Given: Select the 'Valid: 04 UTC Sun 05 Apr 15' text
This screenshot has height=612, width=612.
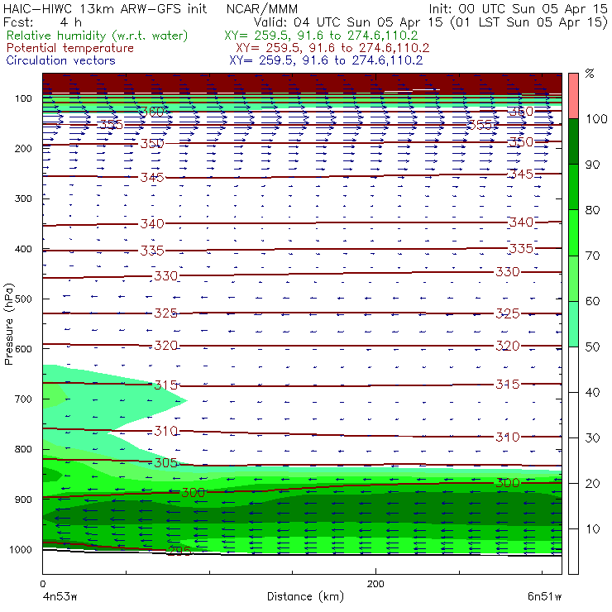Looking at the screenshot, I should tap(348, 22).
